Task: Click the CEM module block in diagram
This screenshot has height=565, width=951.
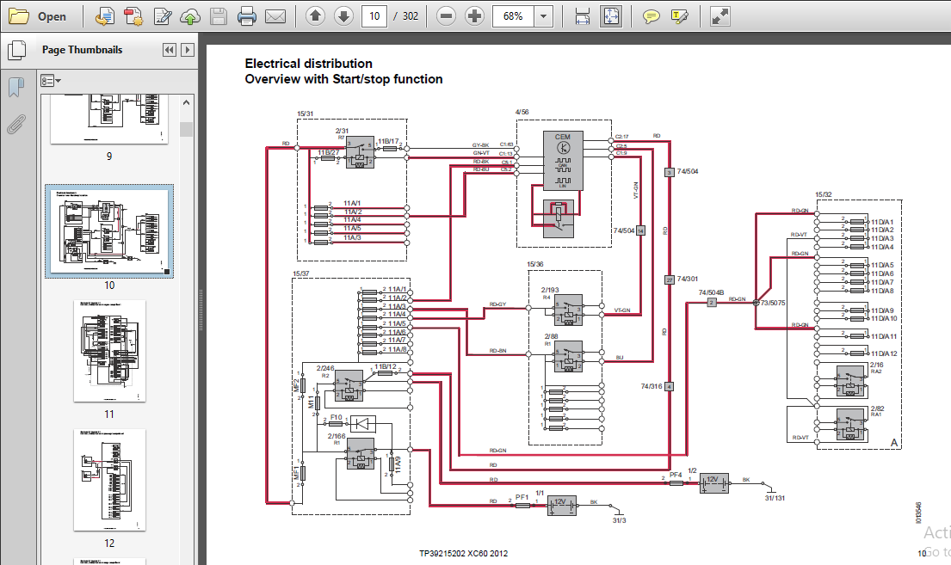Action: 563,161
